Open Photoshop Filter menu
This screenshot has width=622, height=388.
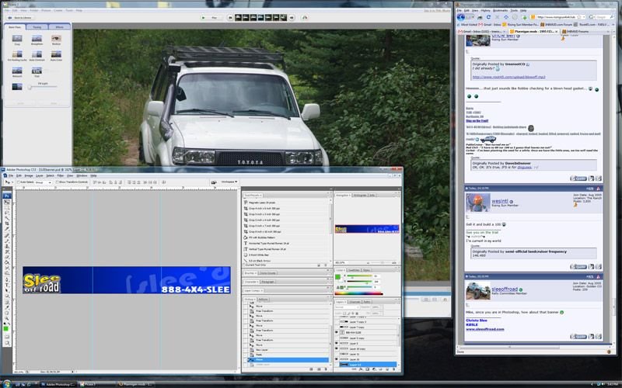click(x=61, y=175)
